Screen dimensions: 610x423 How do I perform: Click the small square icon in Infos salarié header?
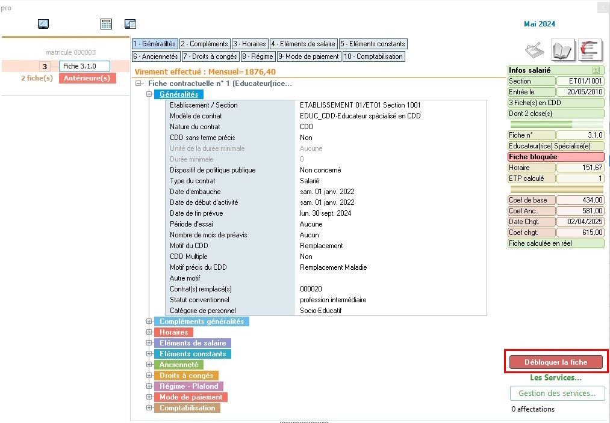(x=596, y=70)
